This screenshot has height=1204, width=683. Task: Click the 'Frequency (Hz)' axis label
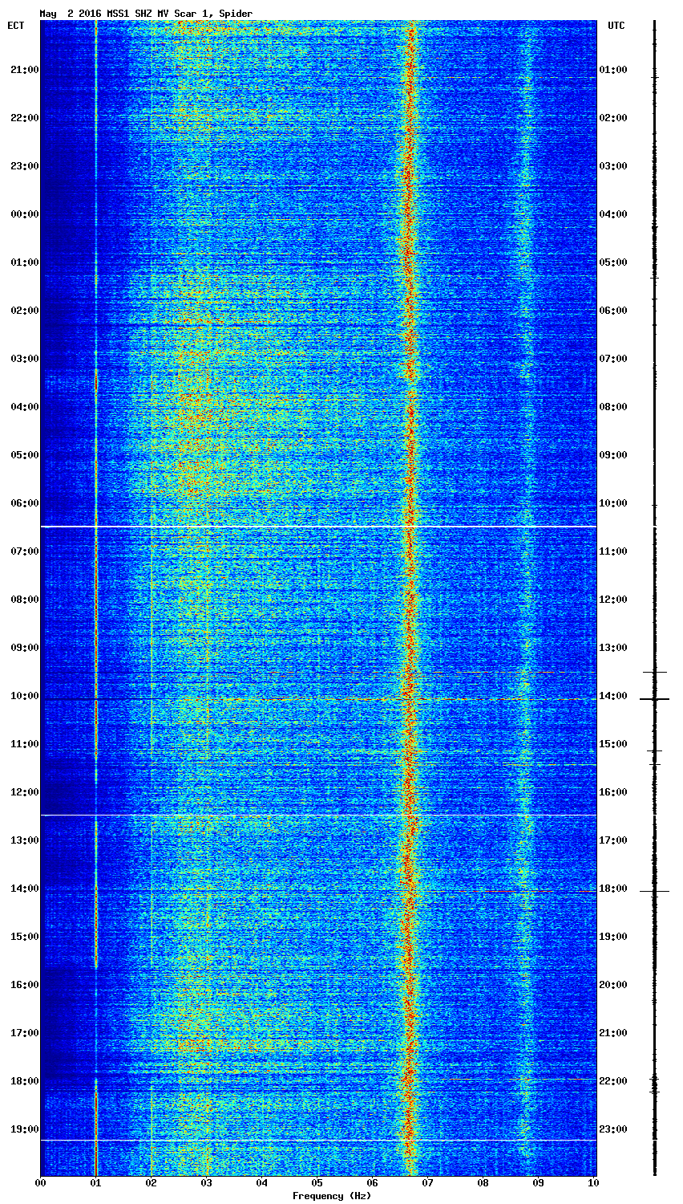tap(331, 1196)
